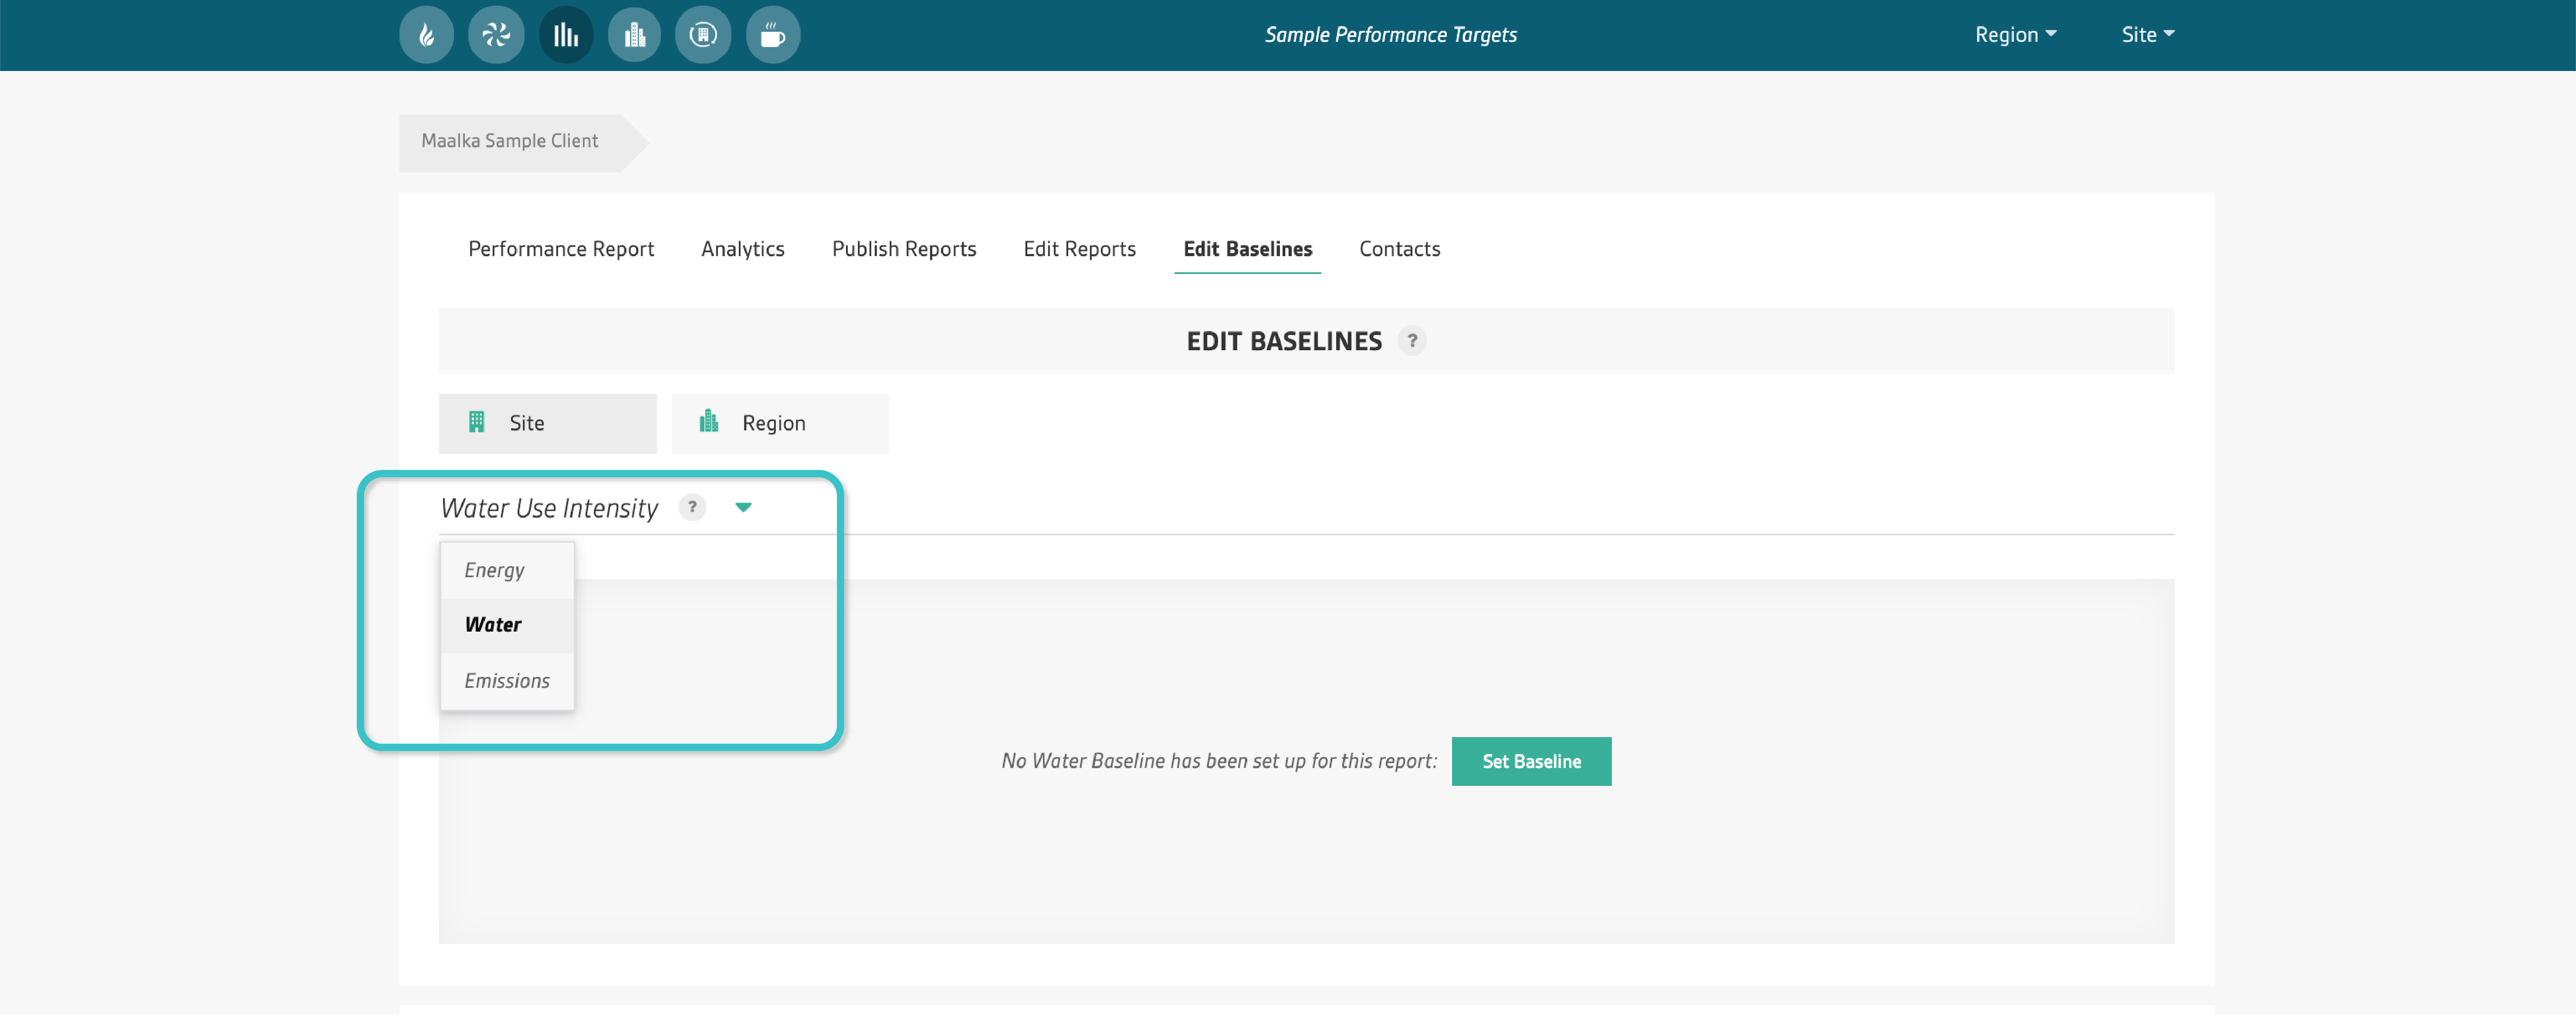
Task: Click the Water Use Intensity heading text
Action: tap(549, 508)
